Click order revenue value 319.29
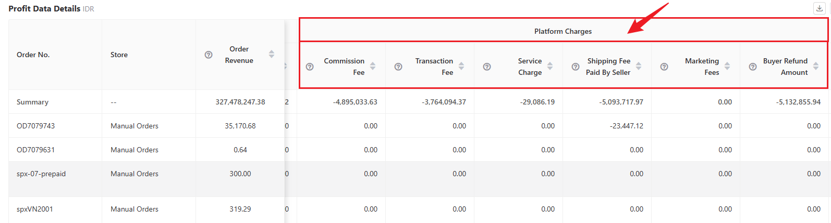The height and width of the screenshot is (223, 831). (x=240, y=209)
